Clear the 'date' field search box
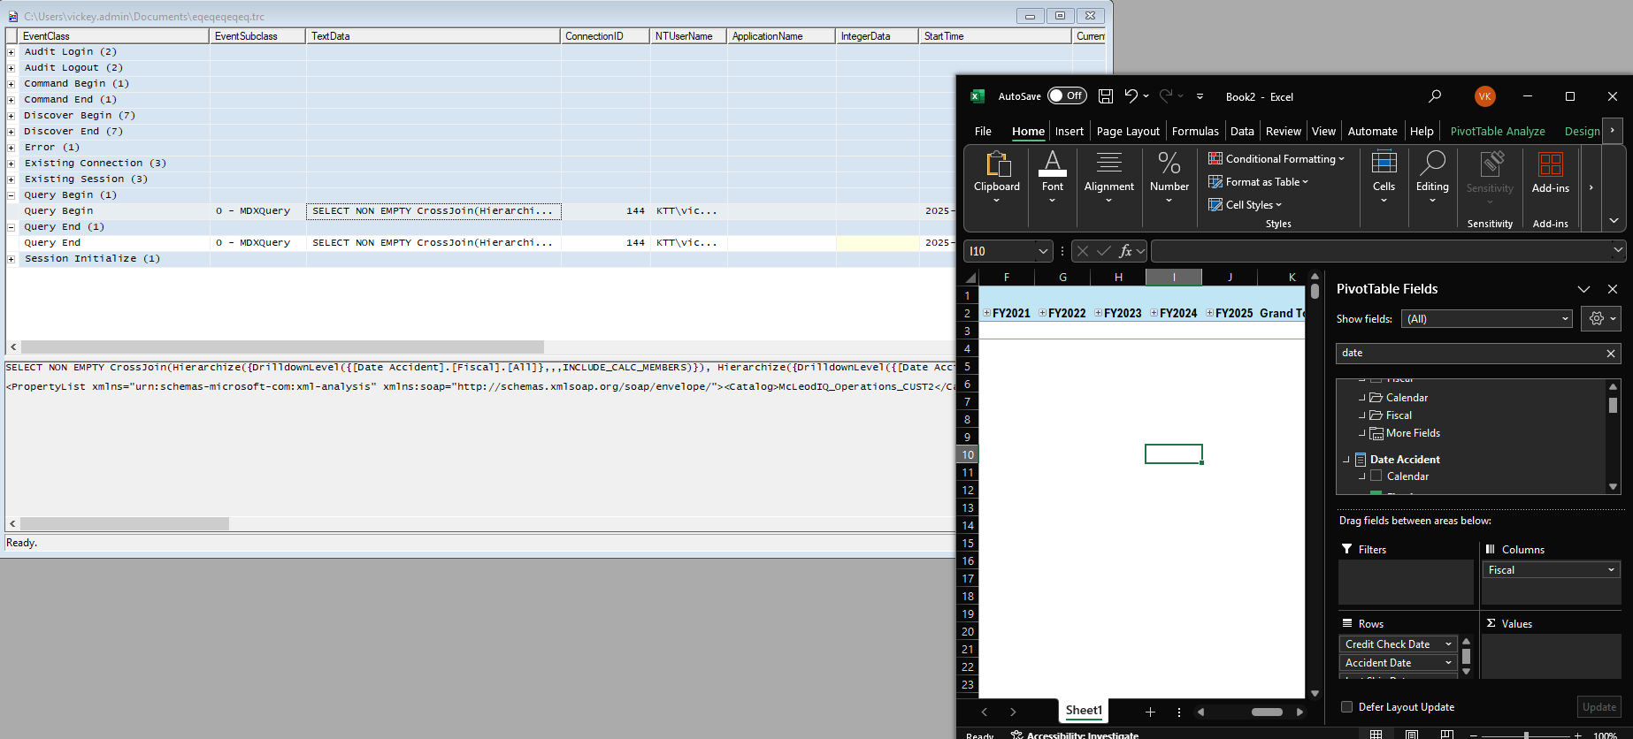Screen dimensions: 1633x739 (x=1611, y=354)
